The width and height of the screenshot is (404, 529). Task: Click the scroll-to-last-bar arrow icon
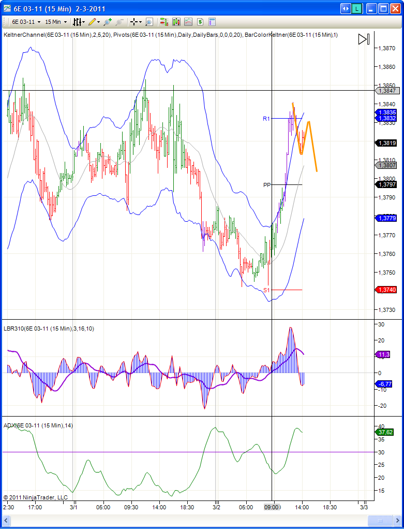(x=364, y=39)
